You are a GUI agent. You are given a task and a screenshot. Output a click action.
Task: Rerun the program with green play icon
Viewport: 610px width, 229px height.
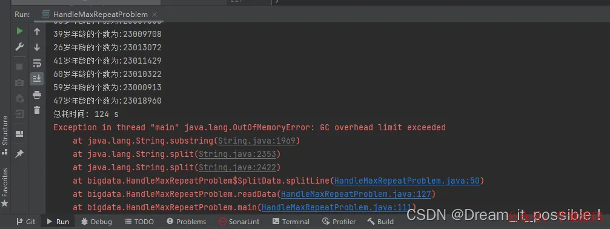pyautogui.click(x=19, y=31)
